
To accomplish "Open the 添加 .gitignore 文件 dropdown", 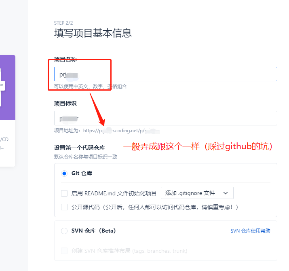I will (x=197, y=193).
